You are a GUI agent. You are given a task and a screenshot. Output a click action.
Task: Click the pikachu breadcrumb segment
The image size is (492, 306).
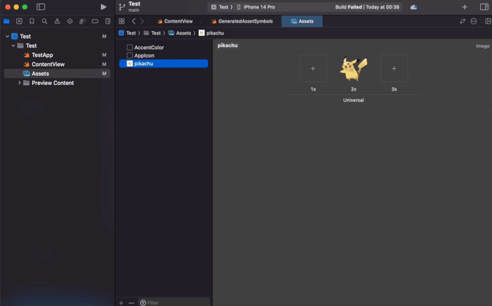pos(211,33)
